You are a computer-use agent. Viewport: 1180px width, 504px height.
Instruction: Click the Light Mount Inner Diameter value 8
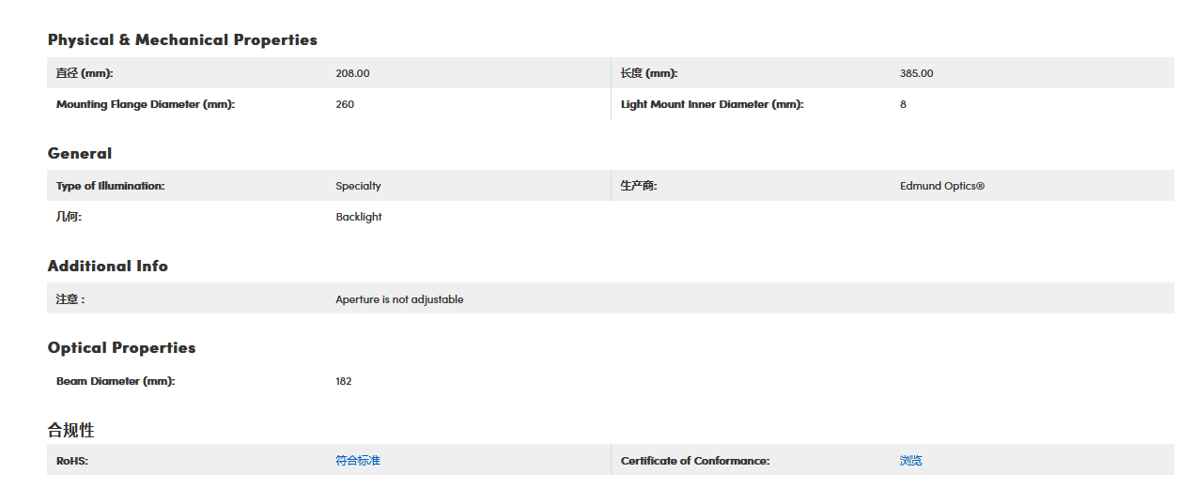(903, 104)
